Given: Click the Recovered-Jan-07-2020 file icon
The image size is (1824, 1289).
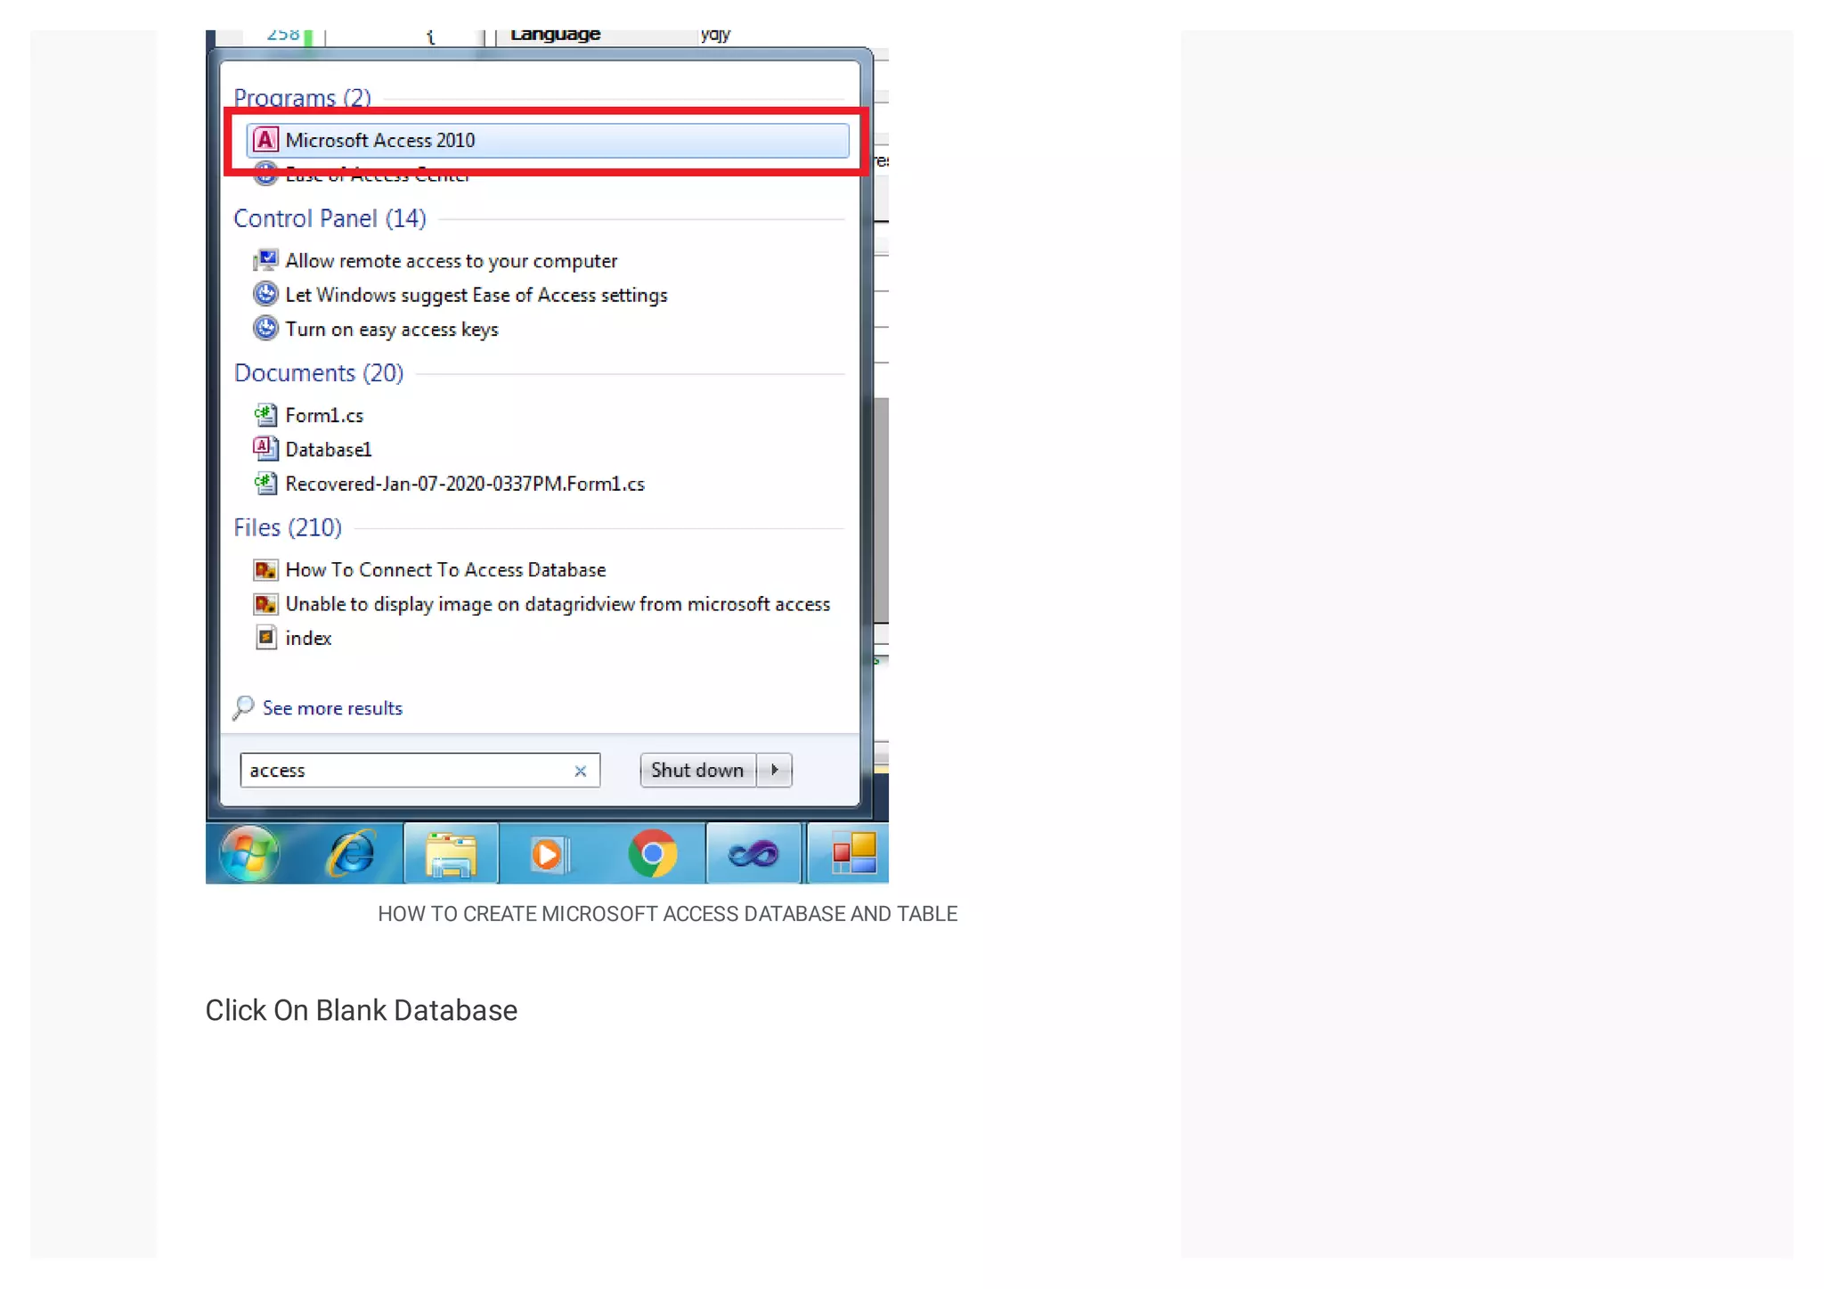Looking at the screenshot, I should coord(265,483).
